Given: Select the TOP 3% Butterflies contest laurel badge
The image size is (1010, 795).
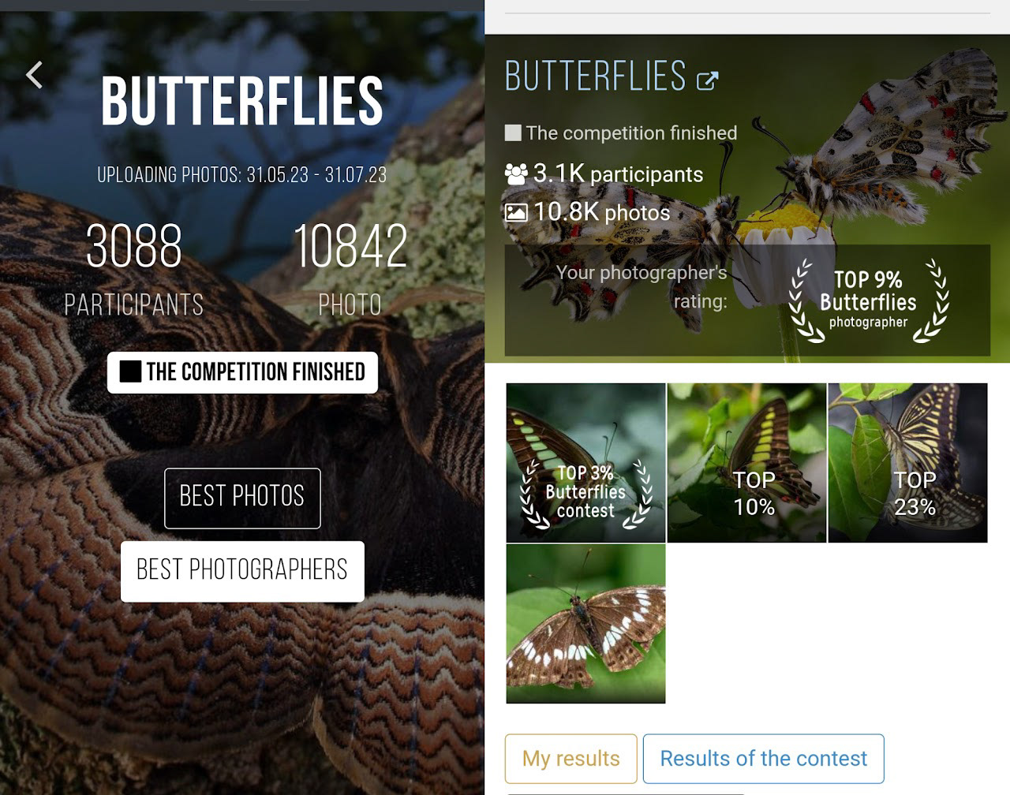Looking at the screenshot, I should pyautogui.click(x=585, y=491).
